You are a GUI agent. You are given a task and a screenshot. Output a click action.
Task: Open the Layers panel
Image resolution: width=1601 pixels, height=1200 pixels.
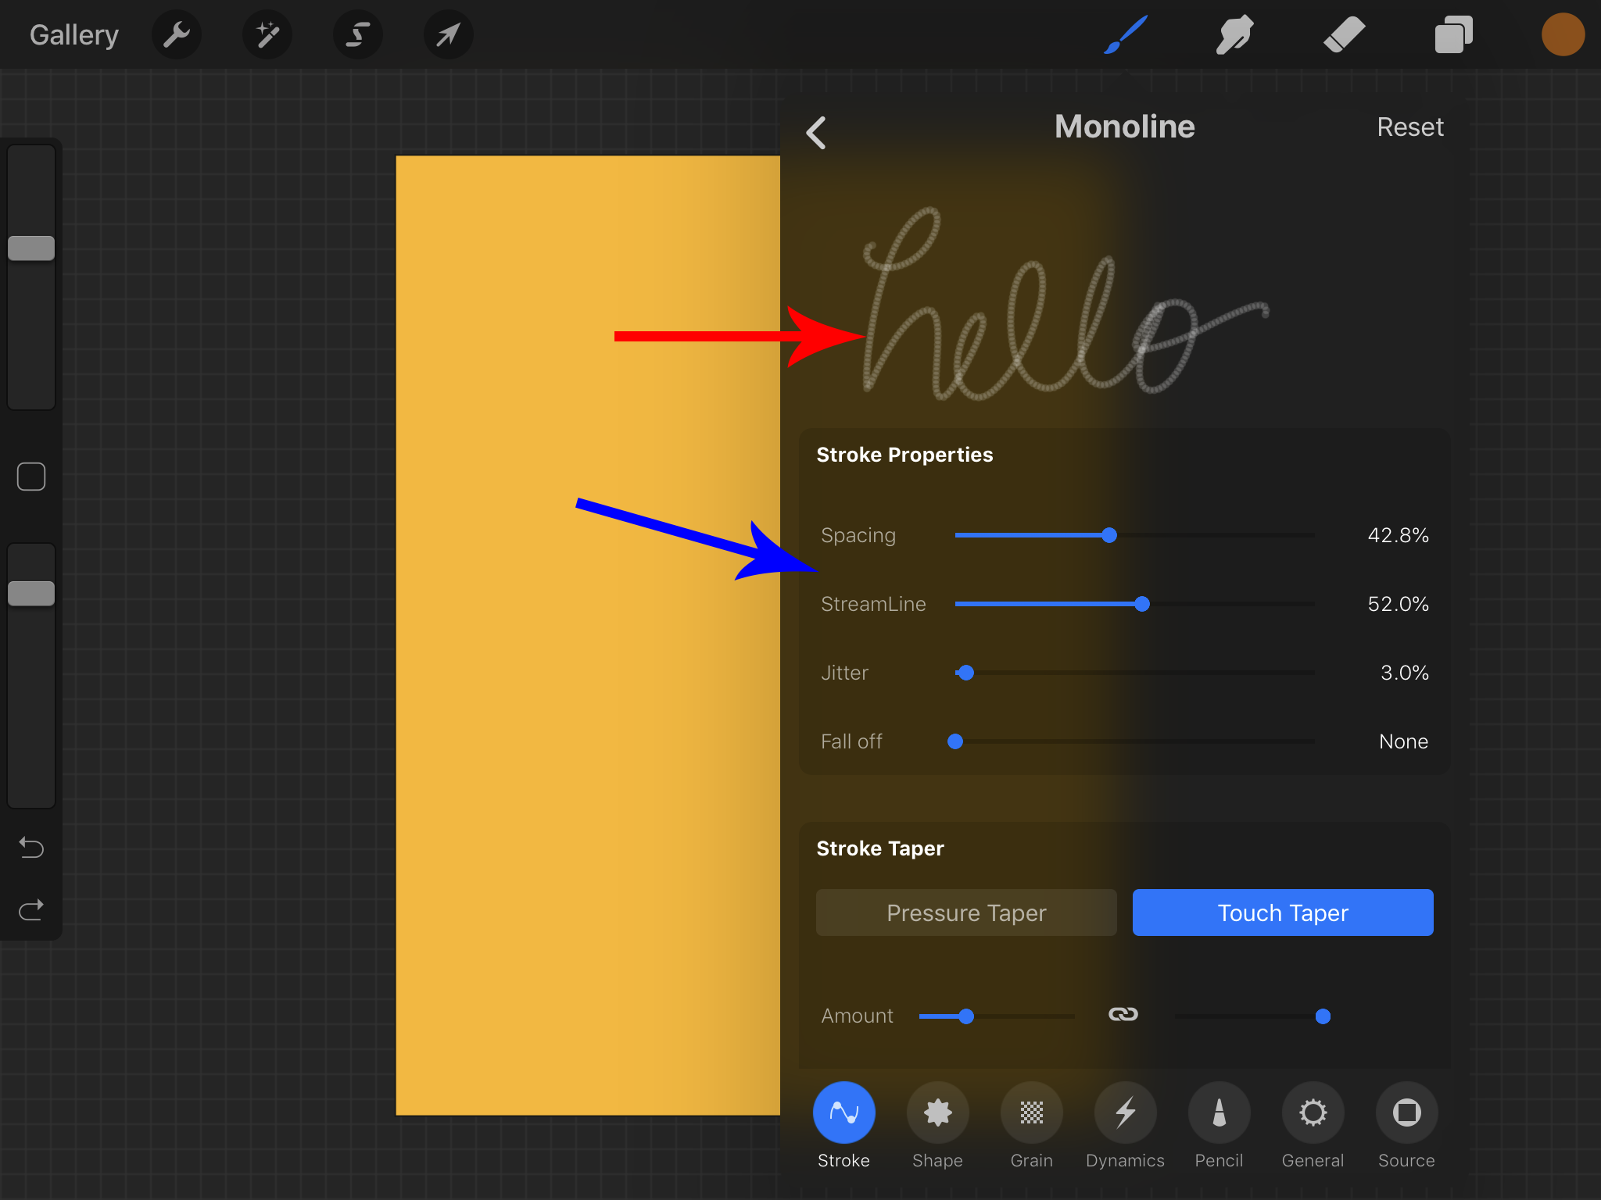(x=1453, y=34)
